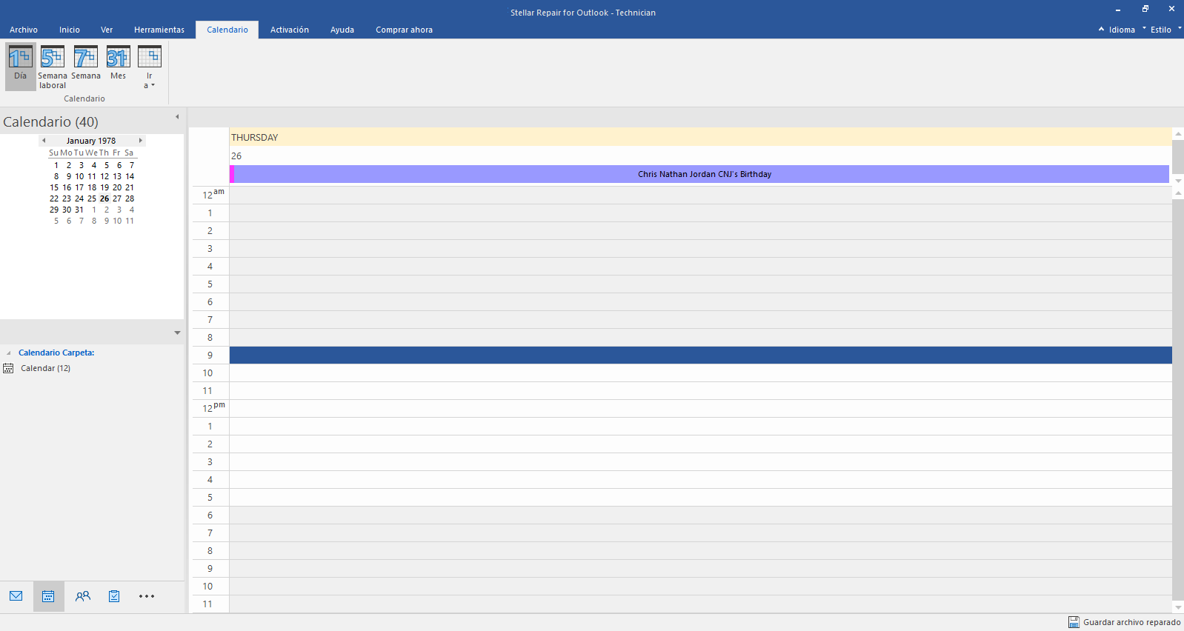Image resolution: width=1184 pixels, height=631 pixels.
Task: Select January 19 in mini calendar
Action: click(x=104, y=187)
